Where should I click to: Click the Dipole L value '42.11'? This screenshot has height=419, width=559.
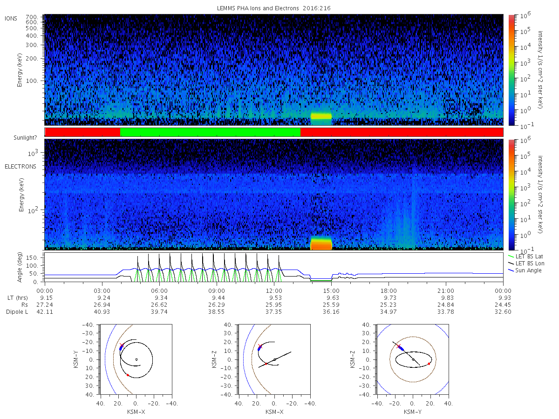pos(45,312)
